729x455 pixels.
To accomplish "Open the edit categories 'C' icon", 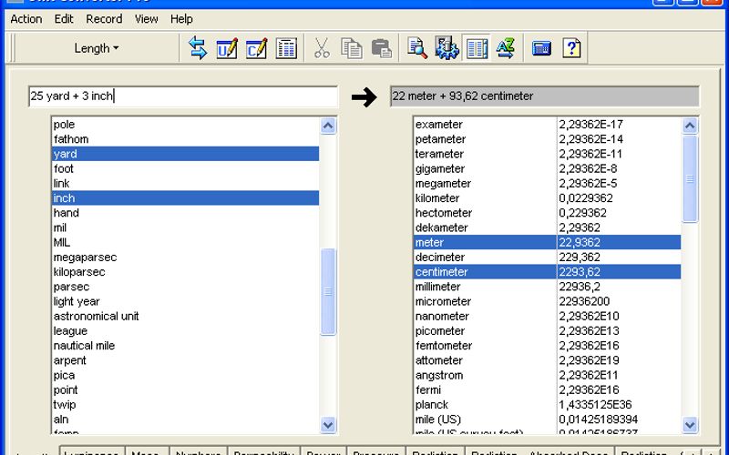I will (x=256, y=49).
